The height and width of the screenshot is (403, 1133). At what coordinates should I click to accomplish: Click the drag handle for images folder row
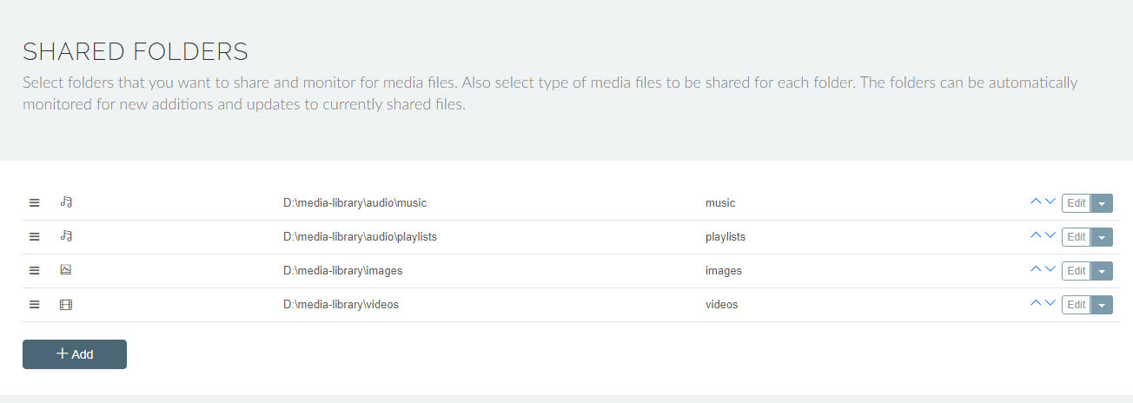pyautogui.click(x=35, y=270)
